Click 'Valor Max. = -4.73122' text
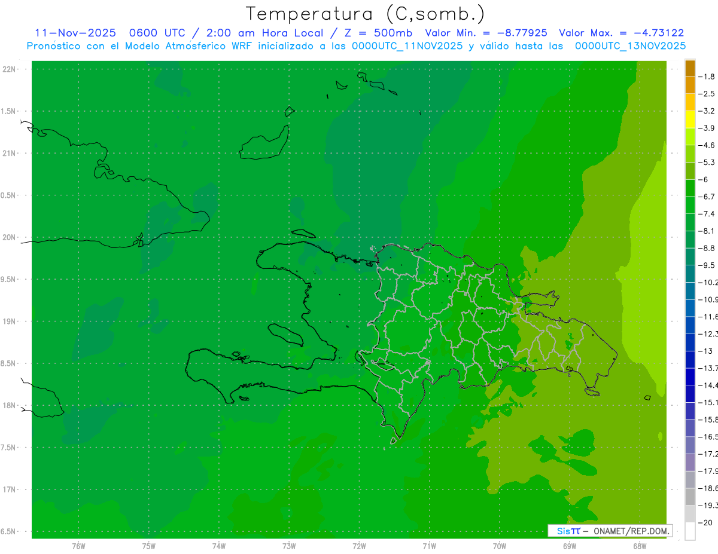This screenshot has height=554, width=718. pyautogui.click(x=622, y=33)
